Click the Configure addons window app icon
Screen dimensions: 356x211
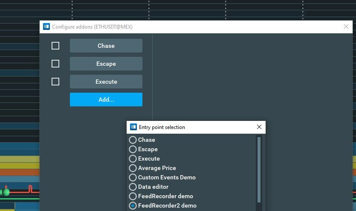coord(46,26)
